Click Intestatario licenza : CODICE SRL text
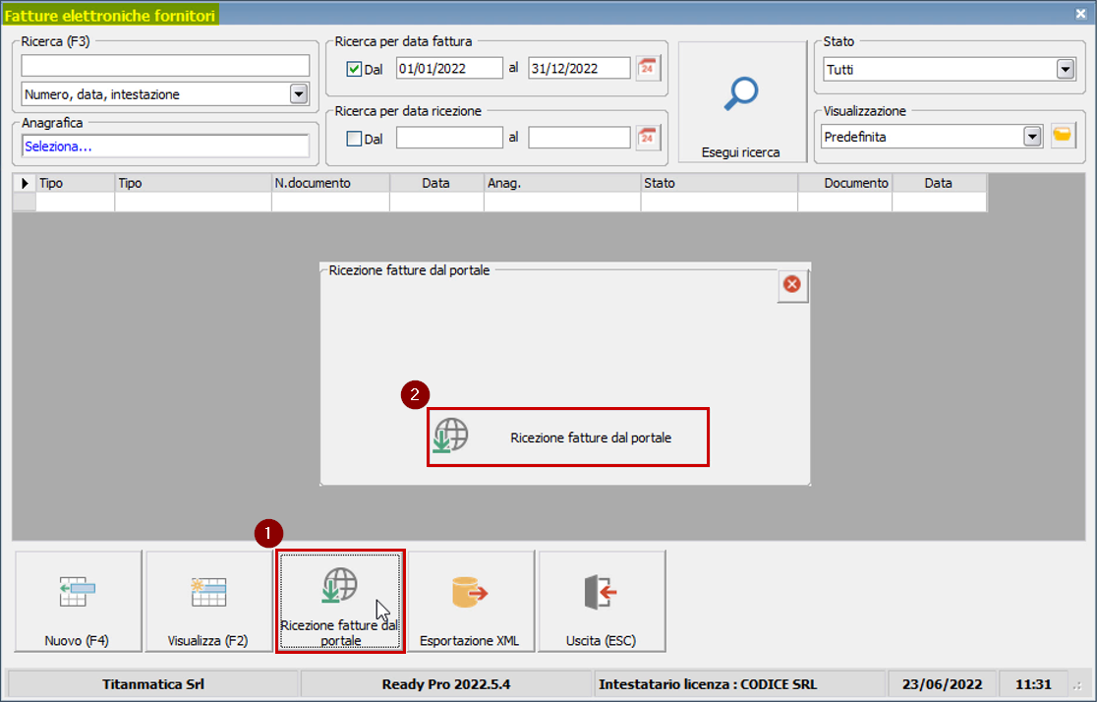 coord(708,684)
